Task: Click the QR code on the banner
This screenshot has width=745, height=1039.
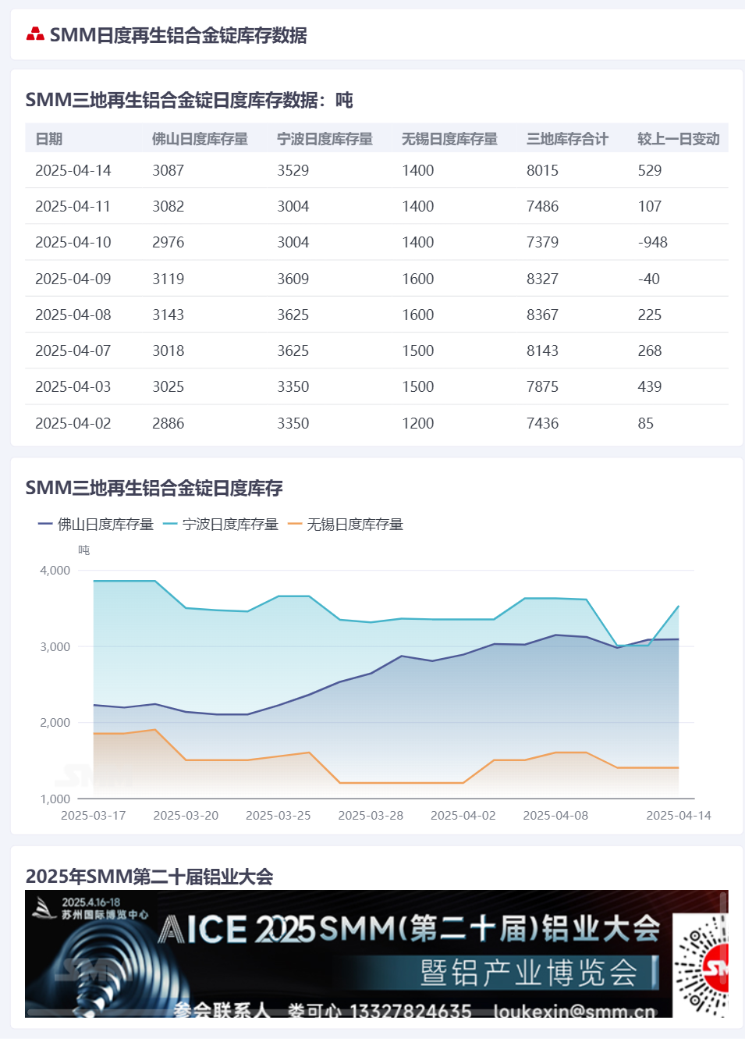Action: coord(701,965)
